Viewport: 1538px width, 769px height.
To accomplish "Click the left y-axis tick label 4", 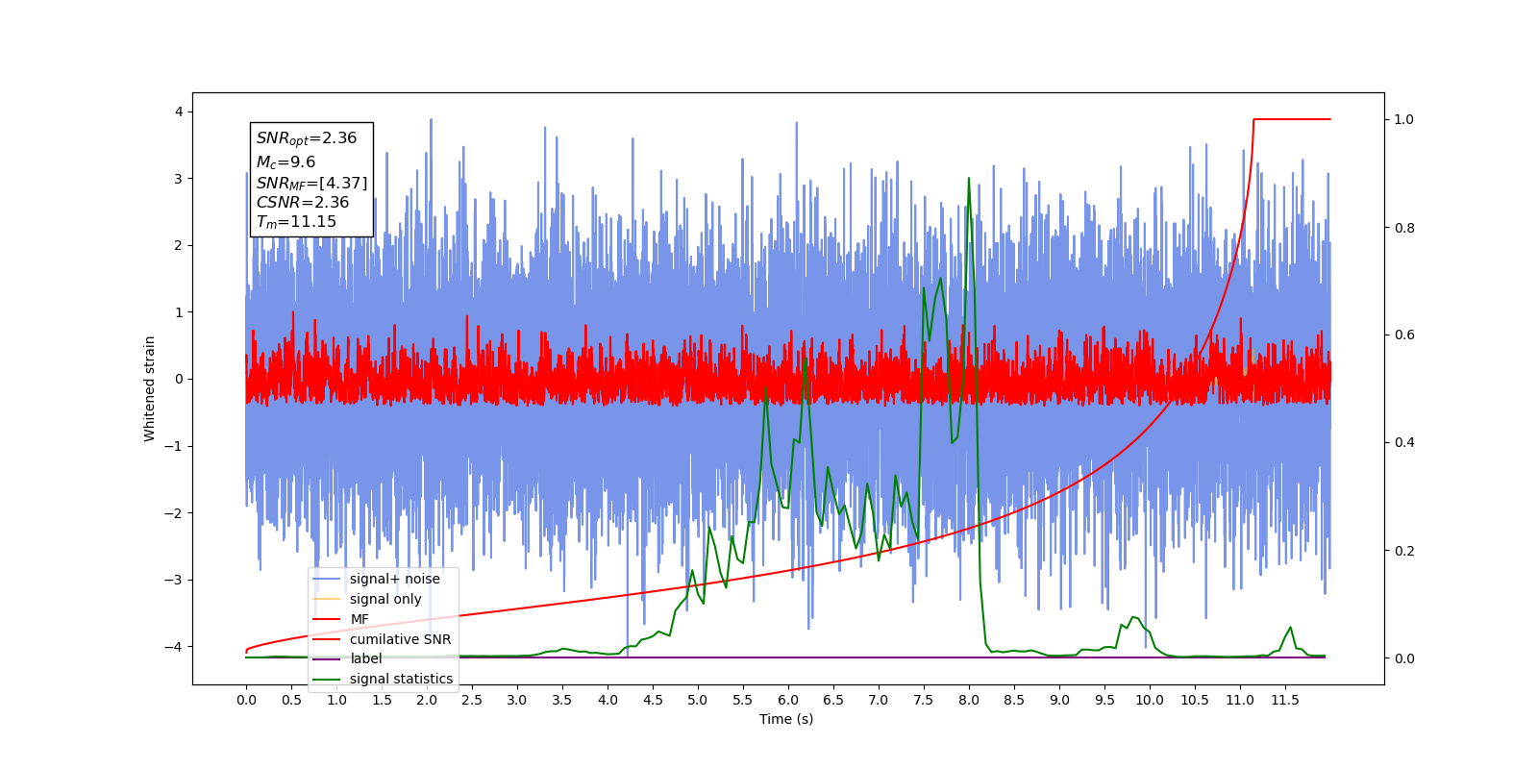I will coord(179,112).
